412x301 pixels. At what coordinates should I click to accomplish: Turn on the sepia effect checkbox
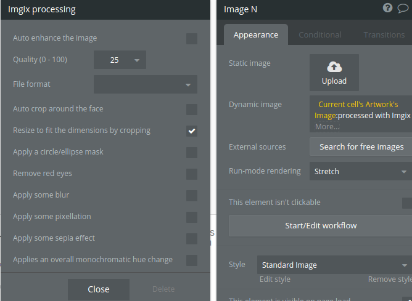point(192,239)
